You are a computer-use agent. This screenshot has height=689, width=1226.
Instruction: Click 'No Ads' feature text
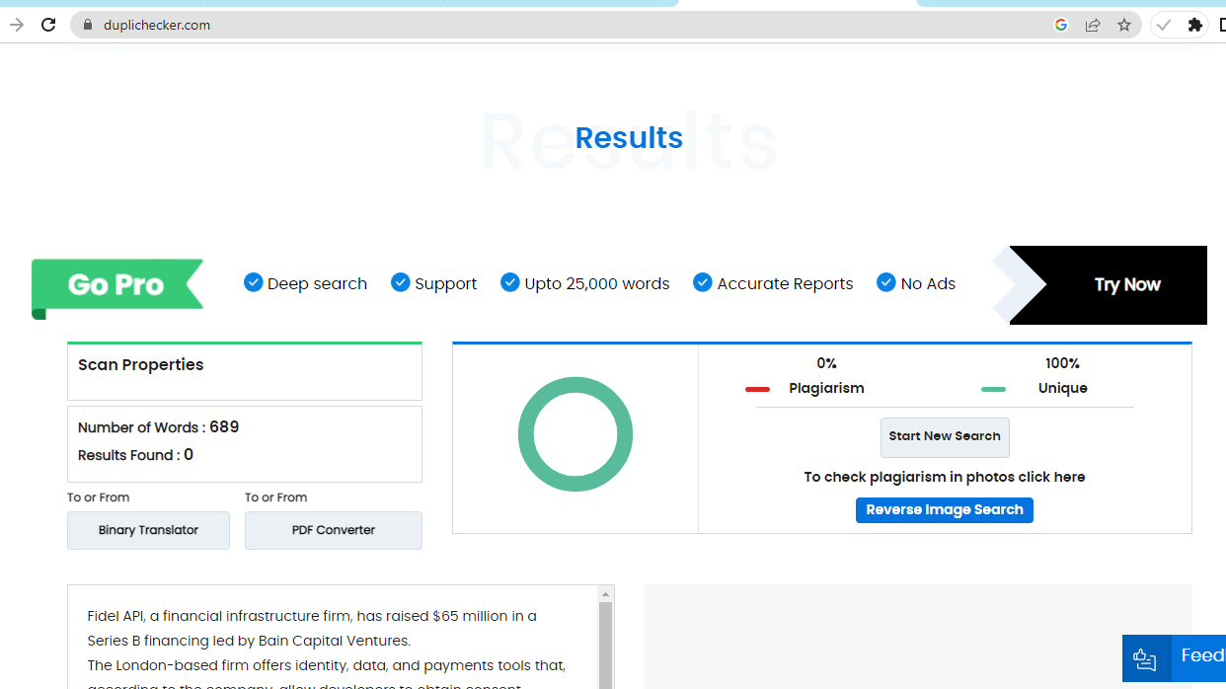[928, 284]
